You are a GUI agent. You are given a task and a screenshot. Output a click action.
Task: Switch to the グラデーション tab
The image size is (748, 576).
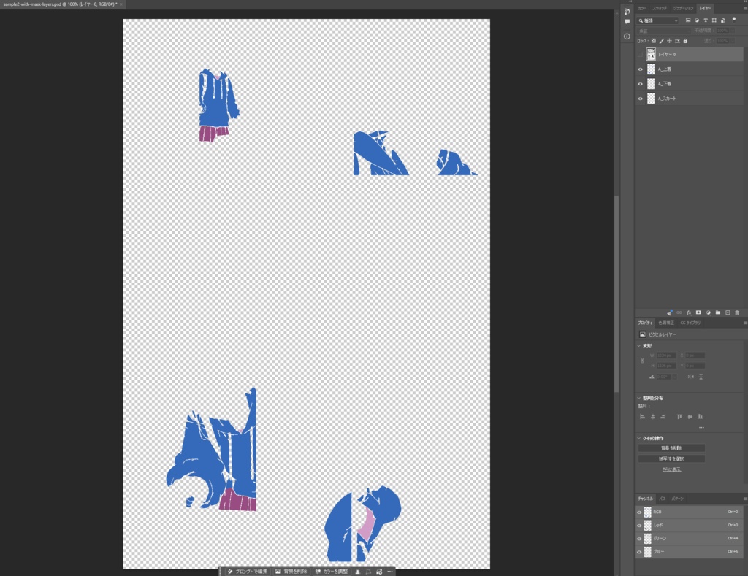pyautogui.click(x=683, y=9)
